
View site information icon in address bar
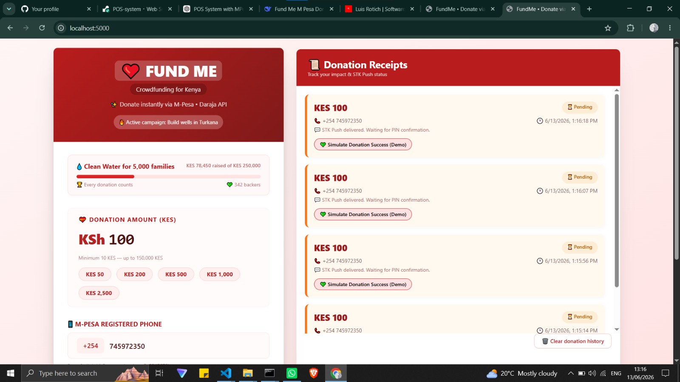coord(61,28)
